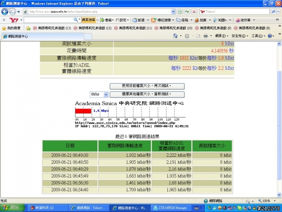Refresh the page with green arrows icon

[x=187, y=12]
